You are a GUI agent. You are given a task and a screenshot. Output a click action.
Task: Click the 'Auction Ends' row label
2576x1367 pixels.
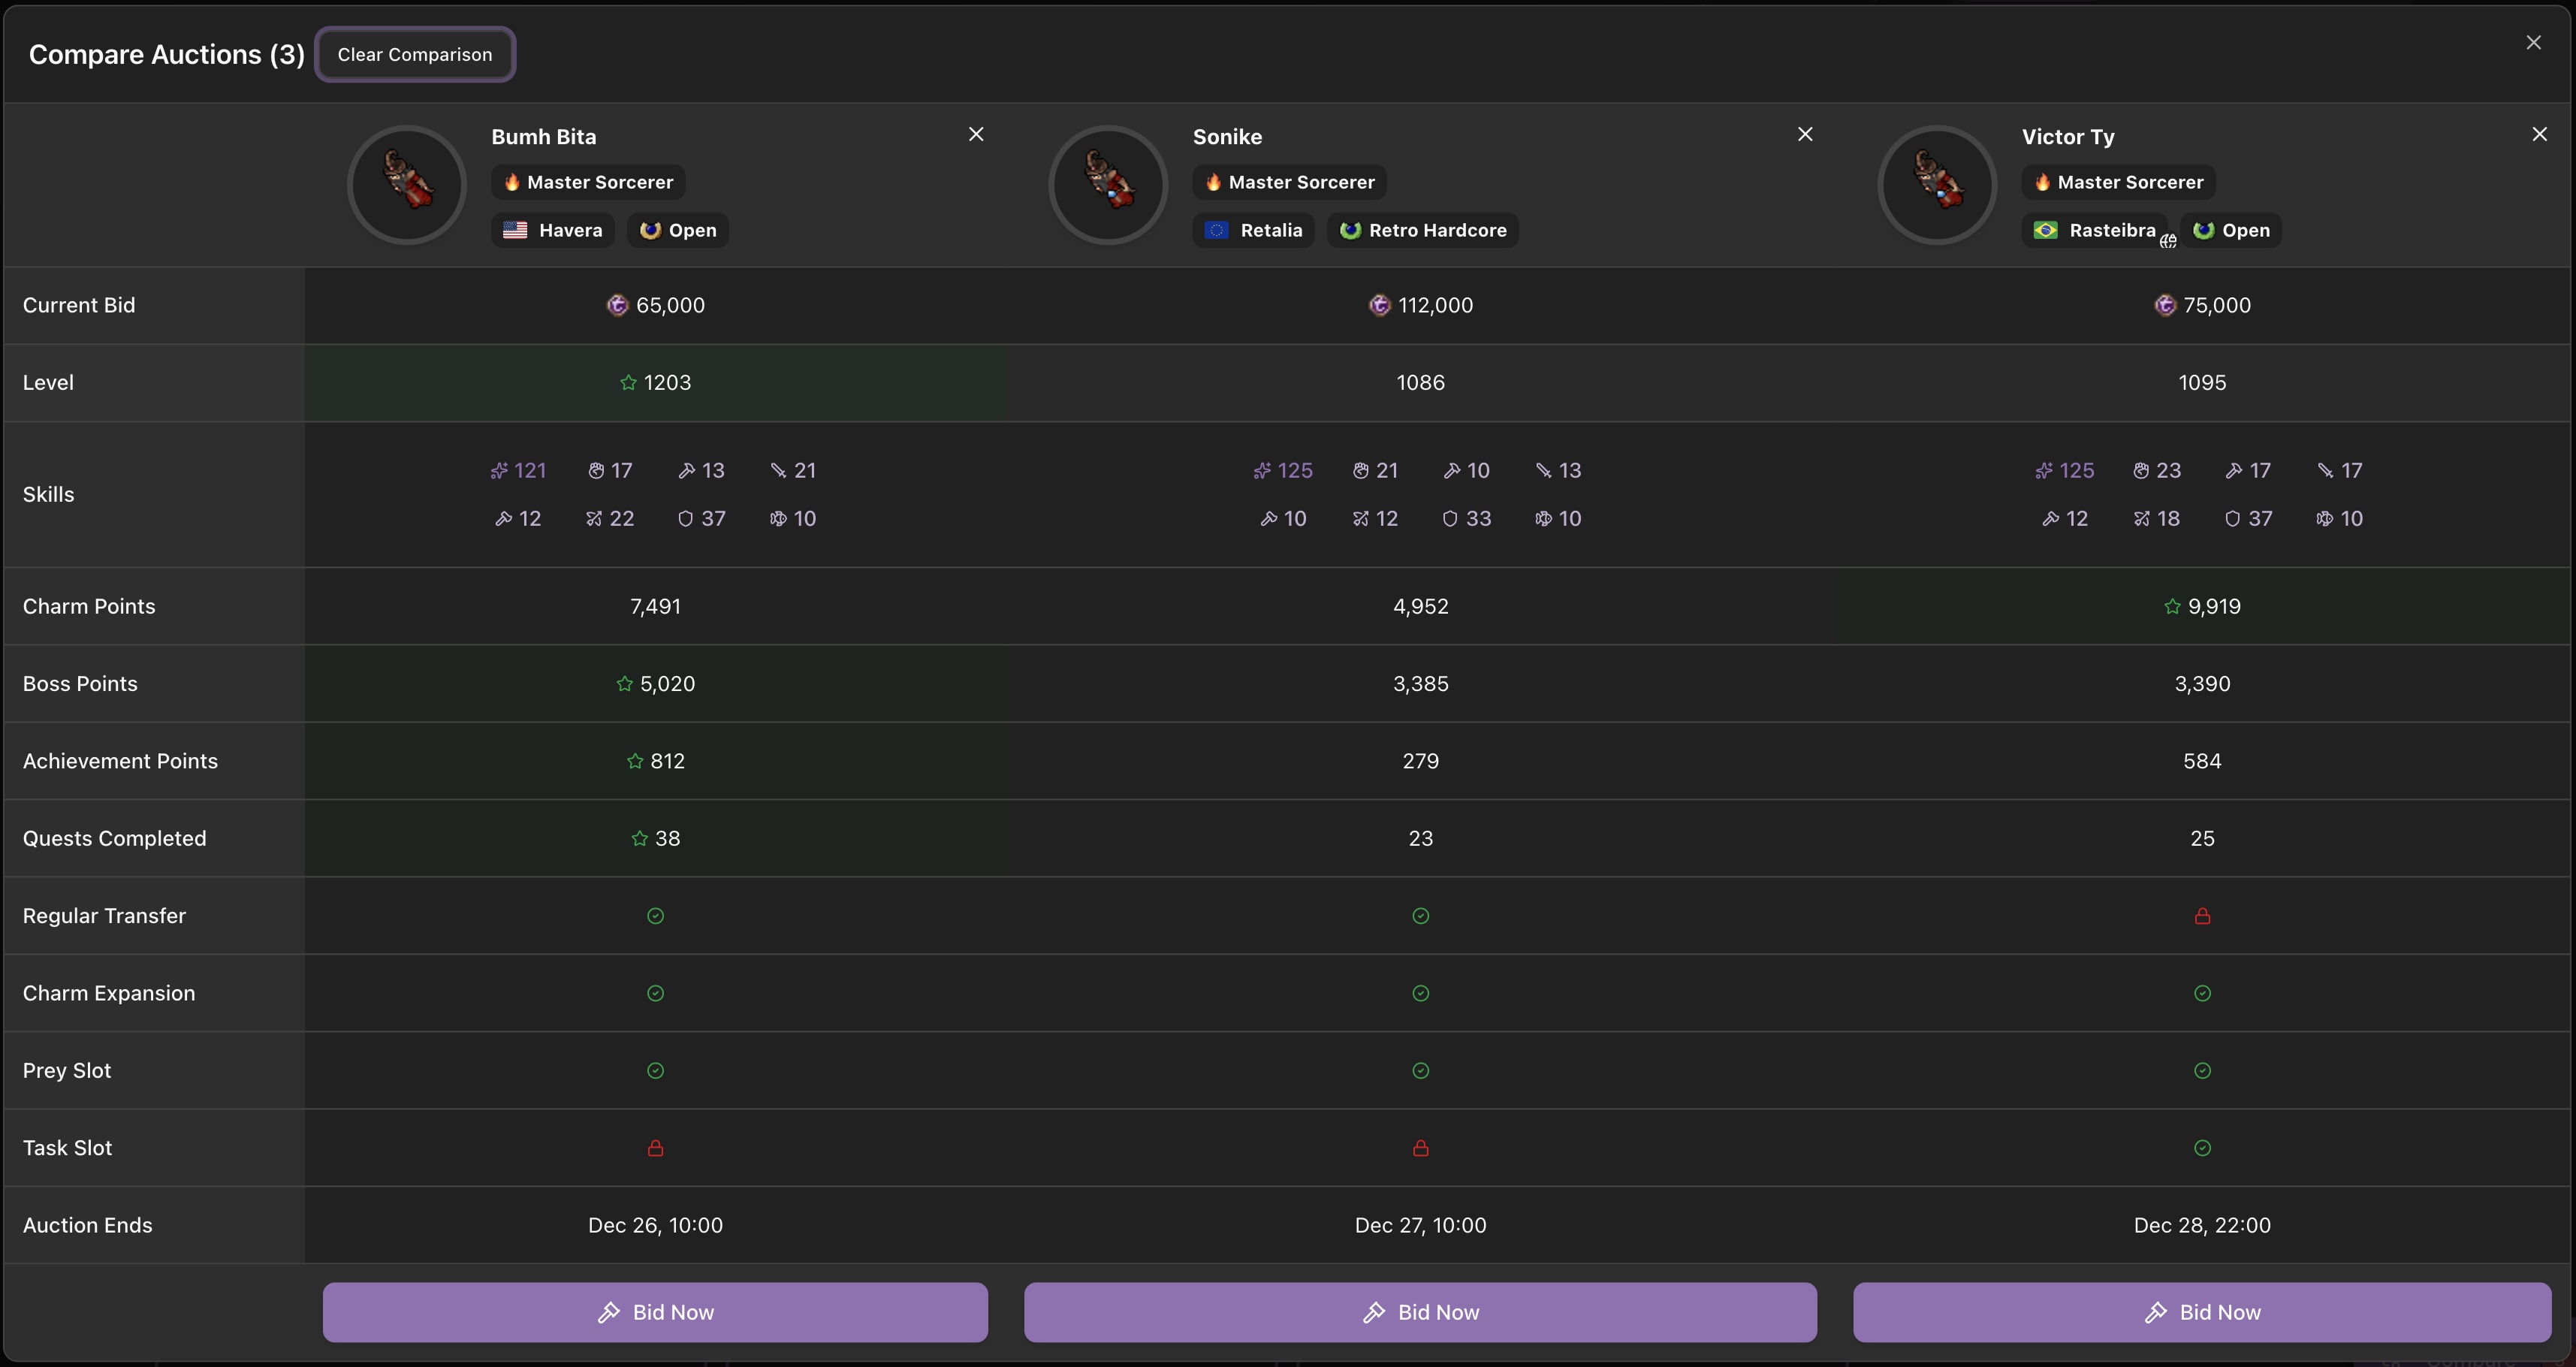pyautogui.click(x=87, y=1225)
